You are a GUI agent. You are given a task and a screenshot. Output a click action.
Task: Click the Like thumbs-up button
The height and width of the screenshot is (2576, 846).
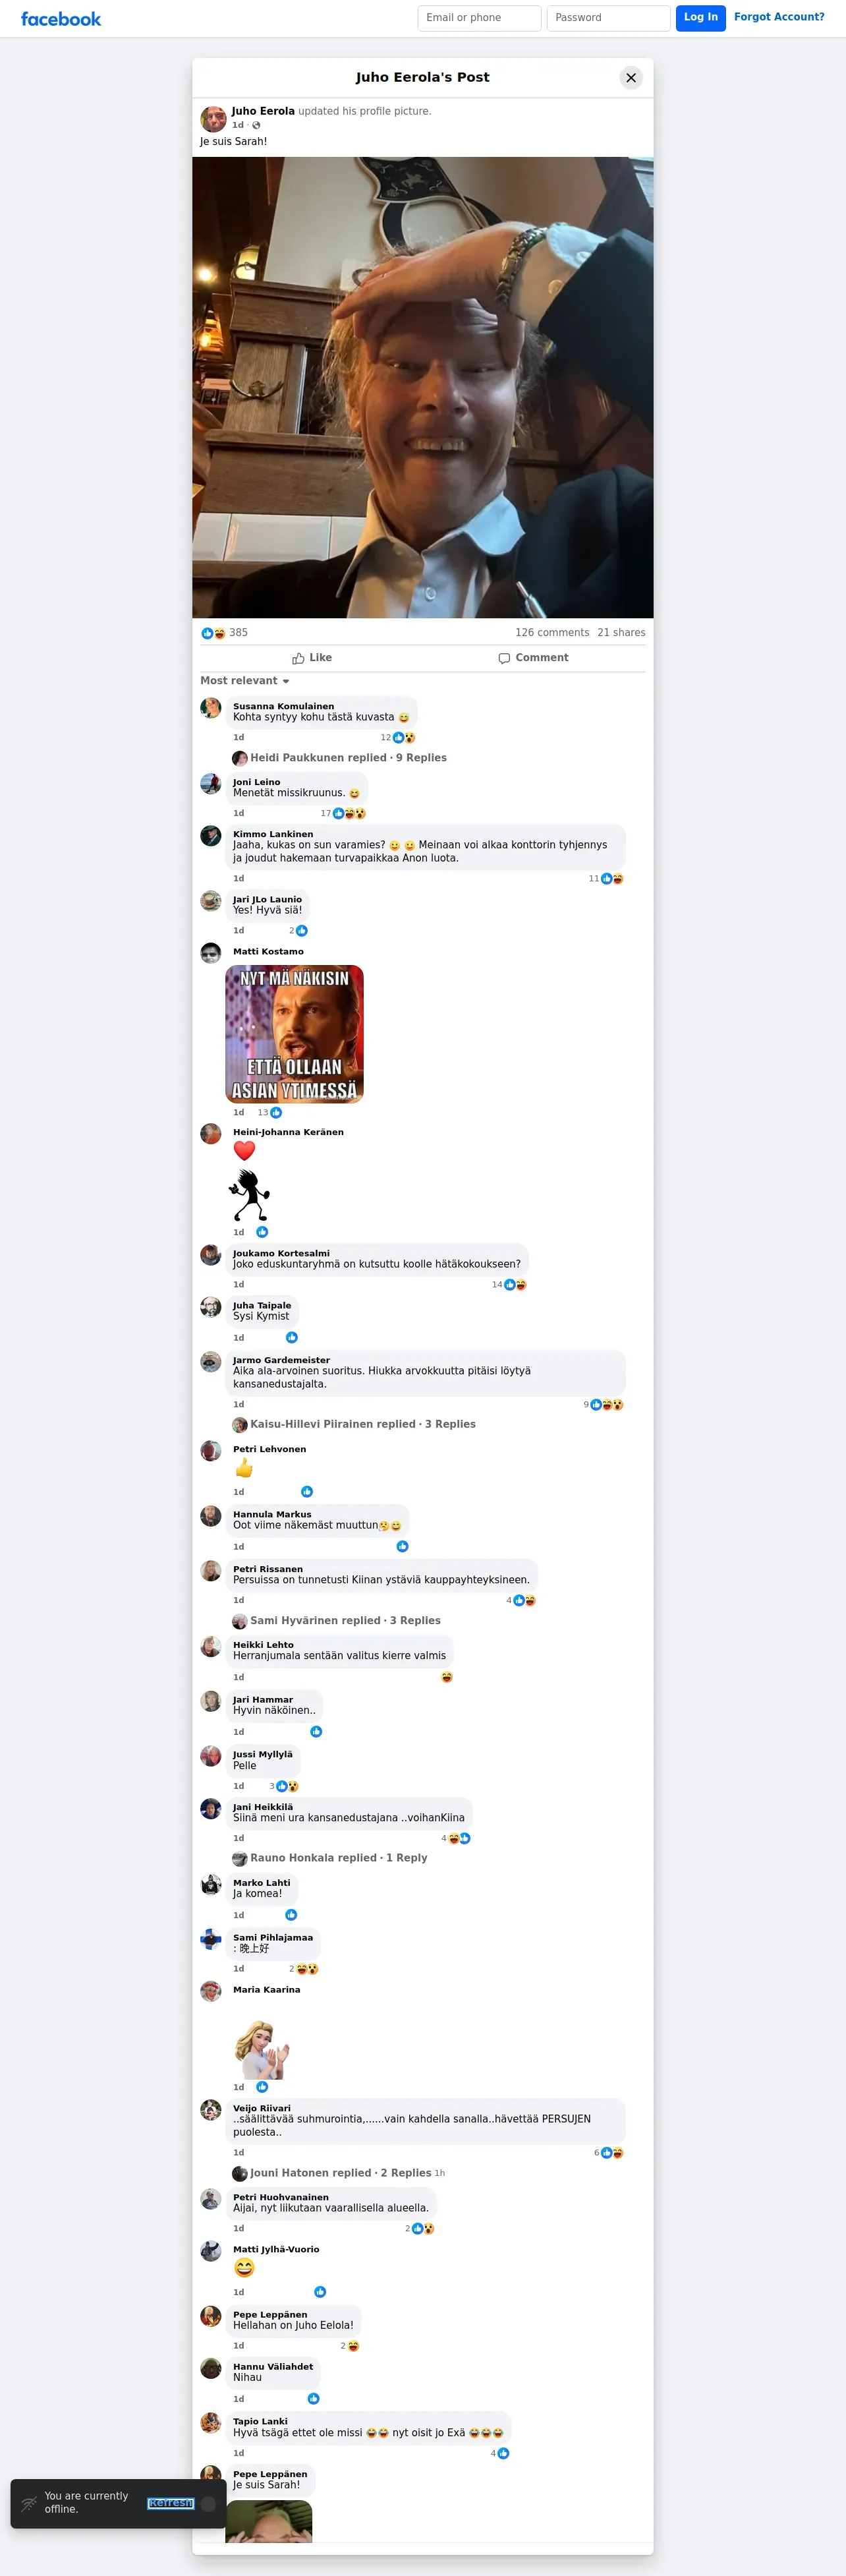tap(312, 658)
